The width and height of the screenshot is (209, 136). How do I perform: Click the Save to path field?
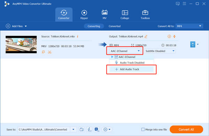tap(44, 129)
